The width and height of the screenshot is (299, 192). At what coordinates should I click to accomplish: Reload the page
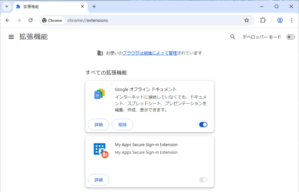click(x=30, y=20)
